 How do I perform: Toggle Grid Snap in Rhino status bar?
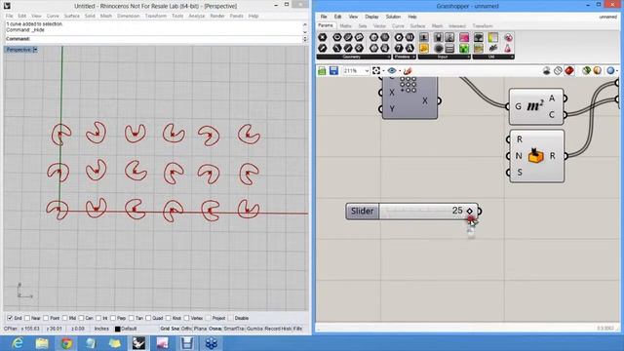pos(170,329)
